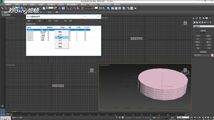Collapse the Object Type rollout
The image size is (214, 120).
click(x=203, y=31)
